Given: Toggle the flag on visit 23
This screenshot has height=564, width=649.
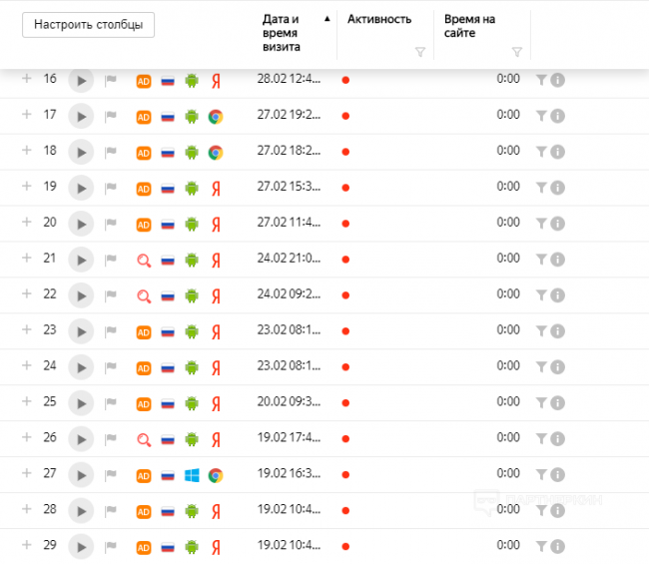Looking at the screenshot, I should (x=111, y=331).
